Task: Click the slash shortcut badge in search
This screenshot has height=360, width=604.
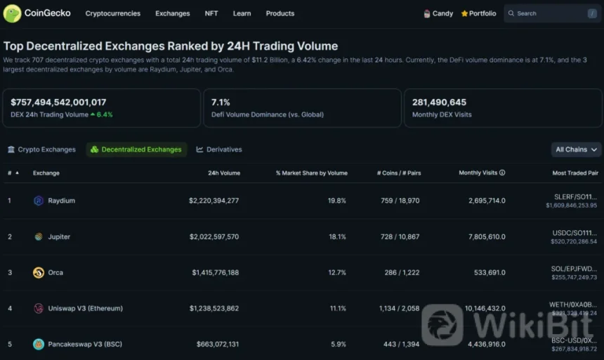Action: tap(592, 13)
